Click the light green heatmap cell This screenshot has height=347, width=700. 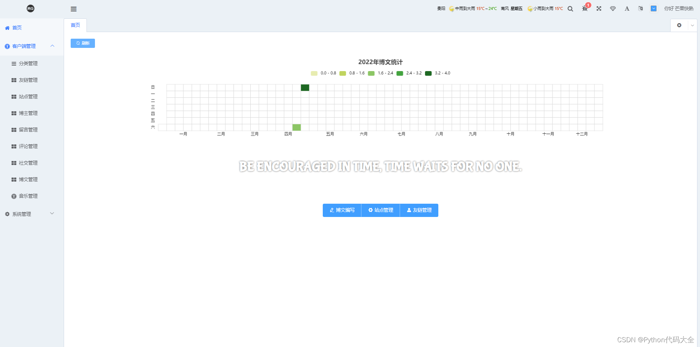click(x=297, y=127)
